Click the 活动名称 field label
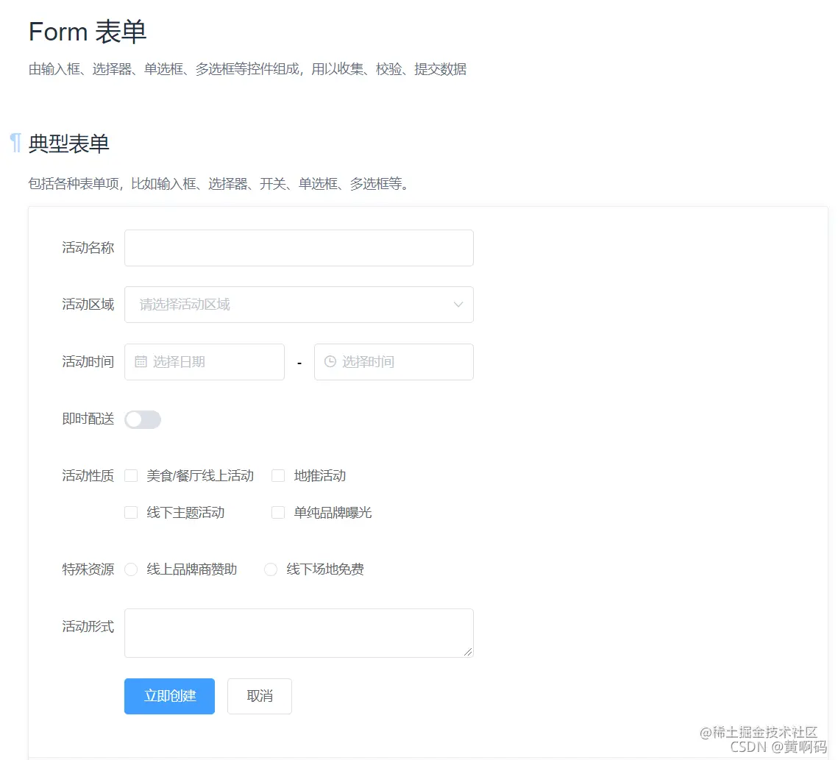This screenshot has height=760, width=838. click(88, 248)
